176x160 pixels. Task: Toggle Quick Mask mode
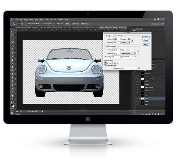point(12,109)
